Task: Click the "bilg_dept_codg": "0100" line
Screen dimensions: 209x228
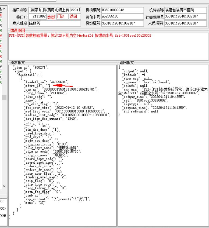Action: [46, 144]
